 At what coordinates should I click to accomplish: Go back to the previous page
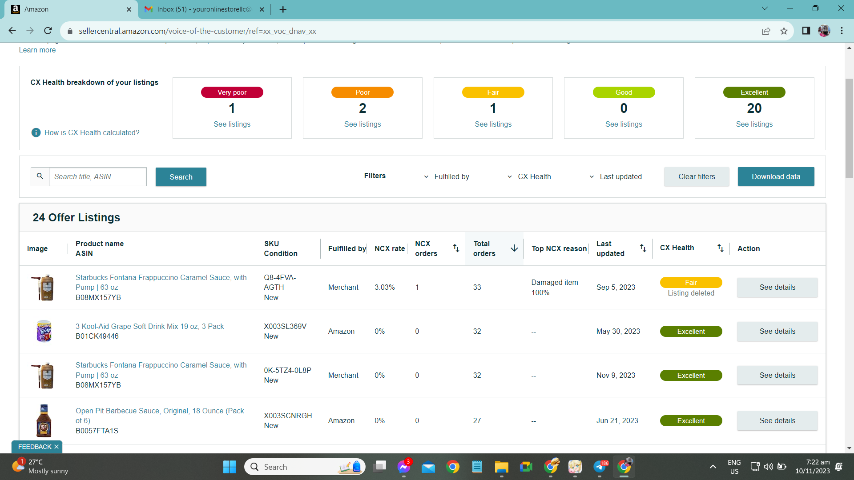coord(12,31)
